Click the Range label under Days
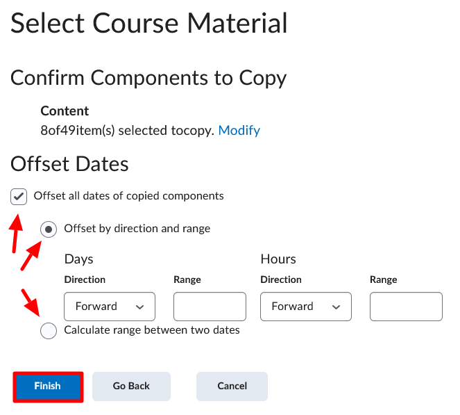This screenshot has height=415, width=460. [x=187, y=279]
